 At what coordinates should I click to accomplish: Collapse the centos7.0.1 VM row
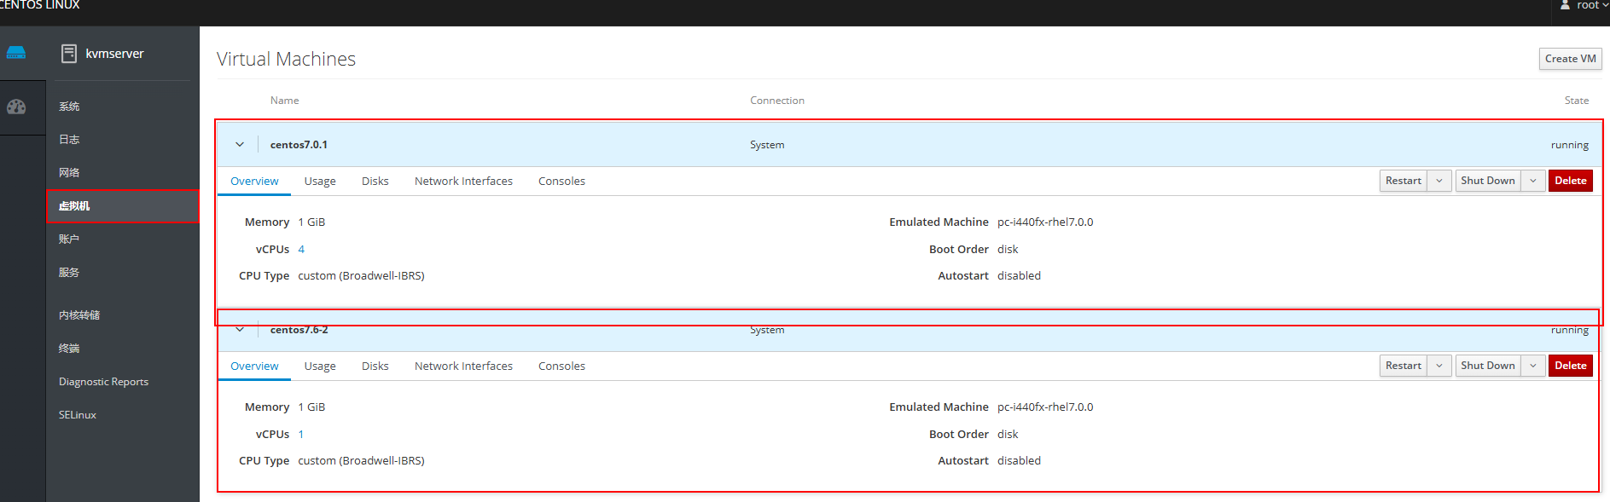(x=240, y=145)
